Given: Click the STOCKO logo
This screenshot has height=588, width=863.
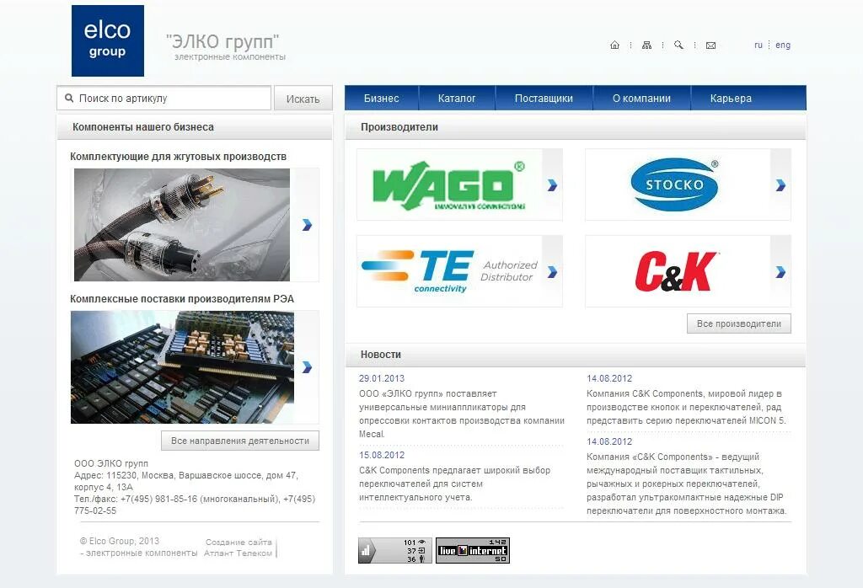Looking at the screenshot, I should tap(677, 184).
